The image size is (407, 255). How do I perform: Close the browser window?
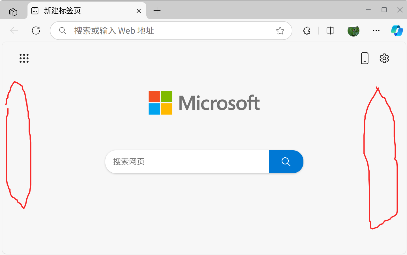pyautogui.click(x=400, y=10)
